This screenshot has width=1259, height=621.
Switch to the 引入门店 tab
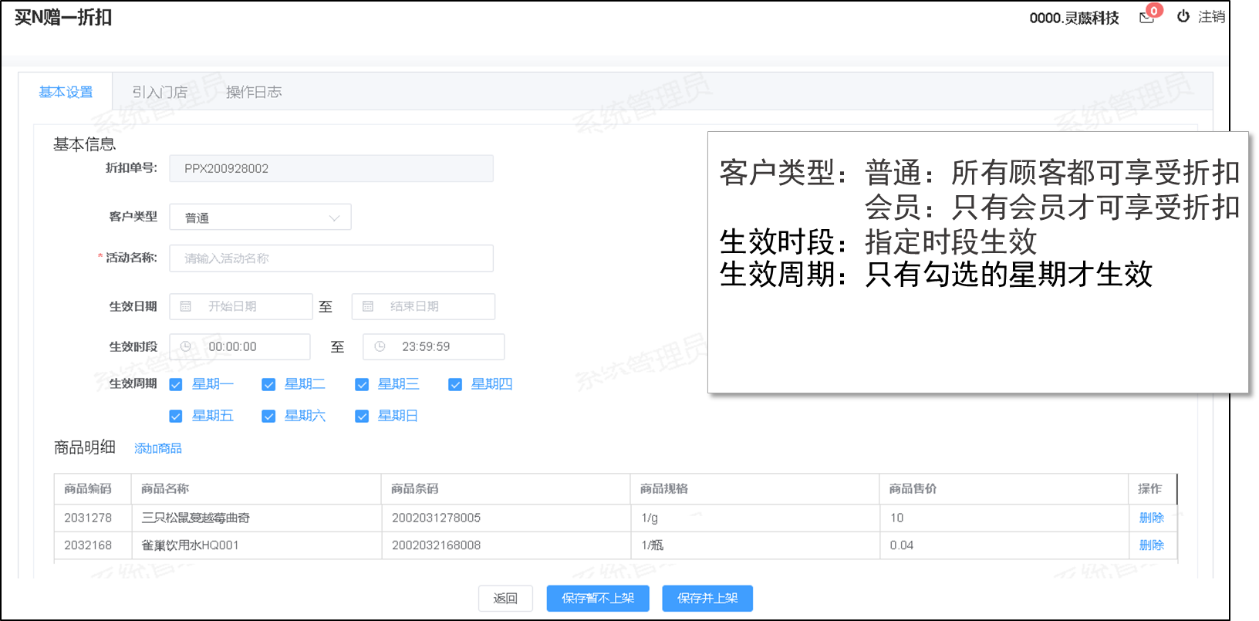click(160, 92)
